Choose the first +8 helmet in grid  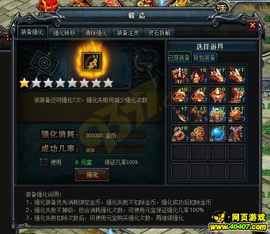click(x=180, y=75)
